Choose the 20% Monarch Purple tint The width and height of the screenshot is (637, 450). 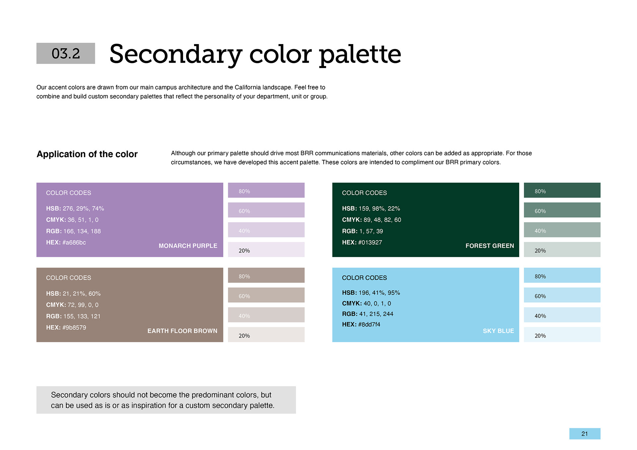[x=266, y=249]
